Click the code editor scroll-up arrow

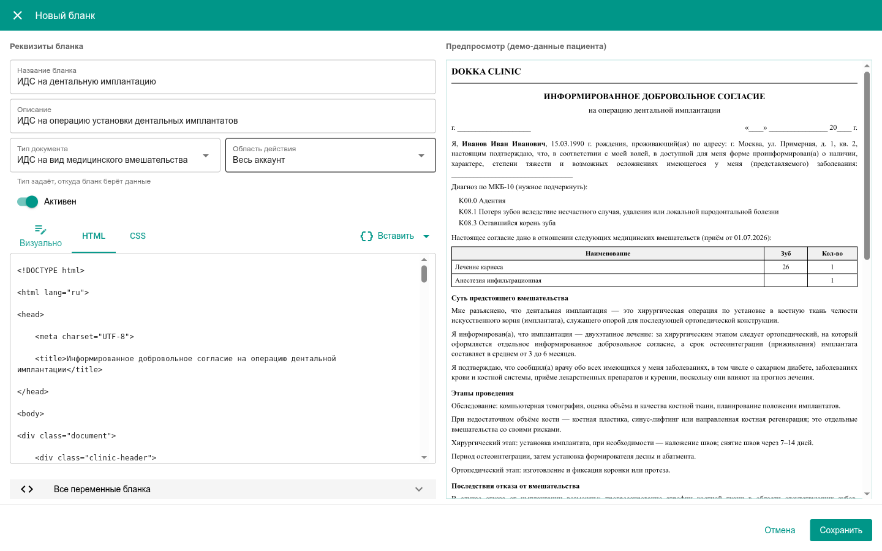point(424,260)
